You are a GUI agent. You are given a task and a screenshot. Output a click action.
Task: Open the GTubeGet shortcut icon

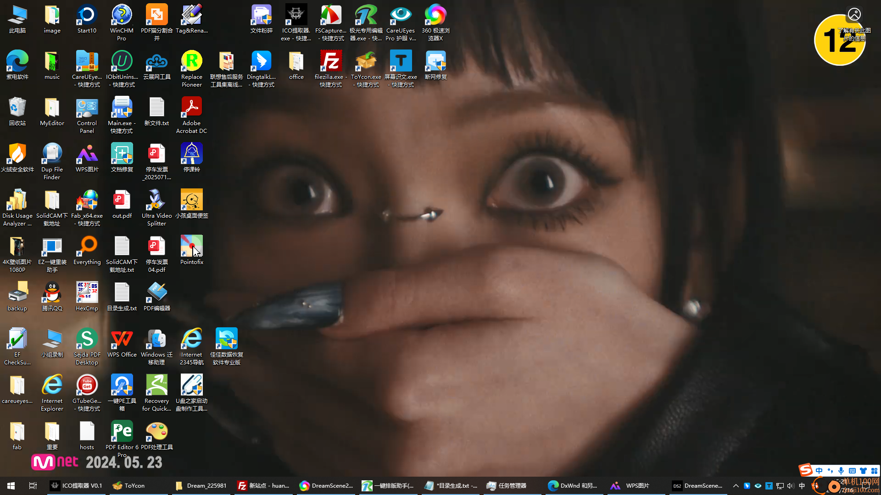tap(87, 392)
